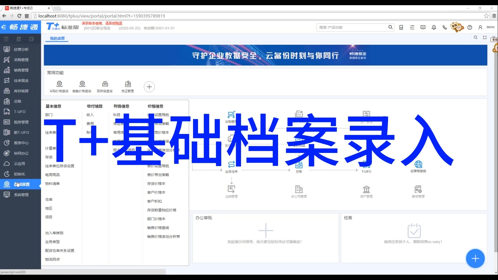Screen dimensions: 498x280
Task: Open 配货仓库关系设置 menu entry
Action: 60,250
